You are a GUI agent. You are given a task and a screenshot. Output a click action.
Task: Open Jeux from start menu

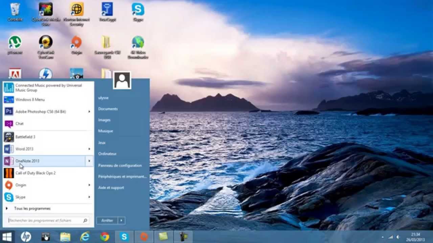point(102,143)
